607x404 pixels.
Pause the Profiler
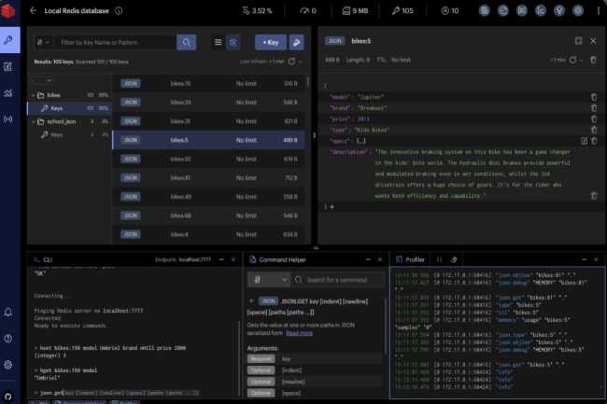(x=439, y=259)
